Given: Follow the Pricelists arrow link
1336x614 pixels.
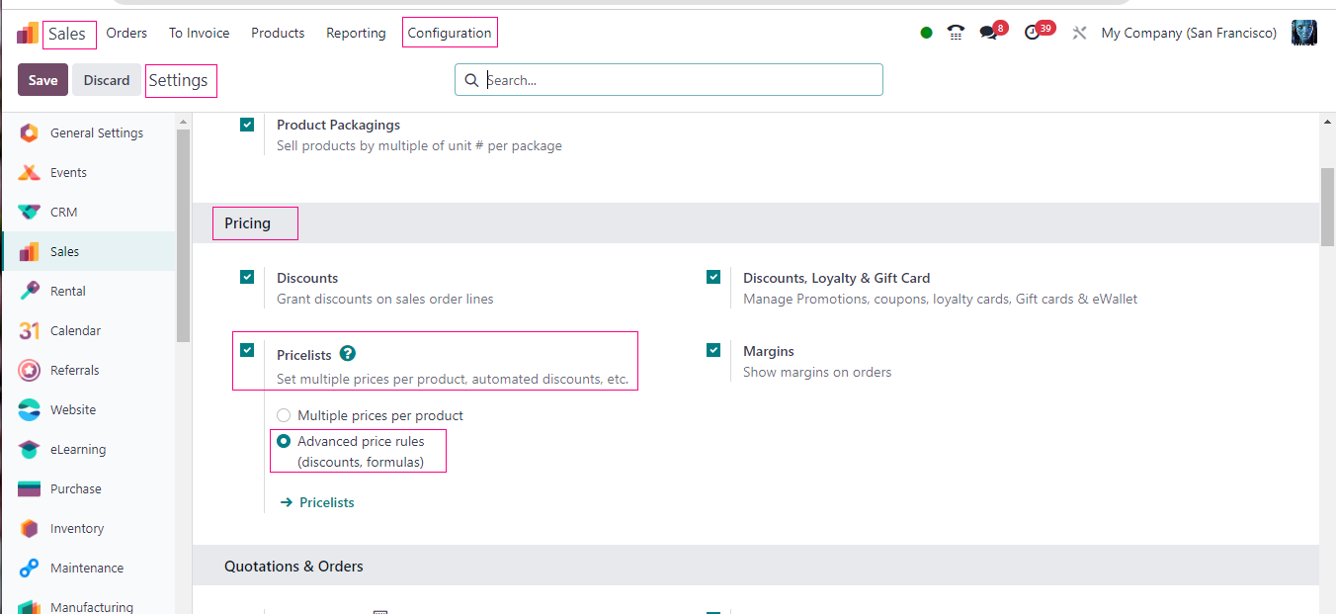Looking at the screenshot, I should click(x=317, y=502).
